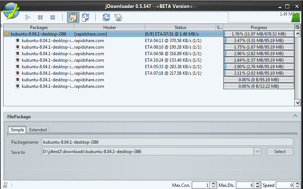Collapse the kubuntu-8.04.1-desktop-i386 package folder

(7, 34)
